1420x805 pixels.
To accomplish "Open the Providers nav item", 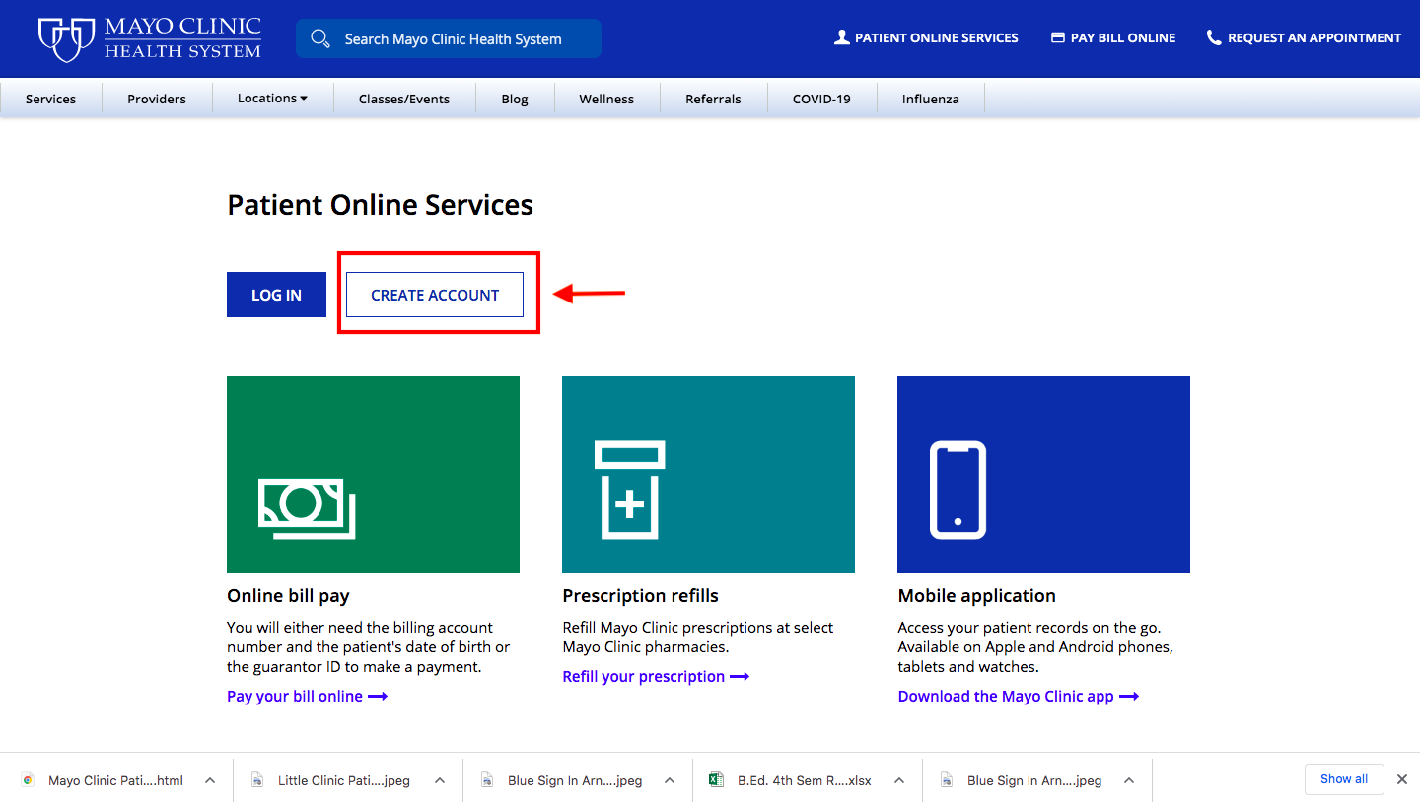I will [157, 99].
